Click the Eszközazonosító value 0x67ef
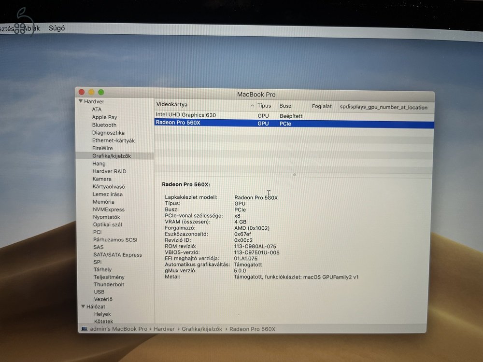The height and width of the screenshot is (362, 483). coord(243,234)
